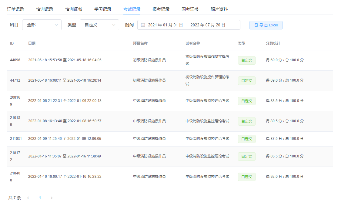This screenshot has width=338, height=206.
Task: Click the calendar icon in date range field
Action: tap(143, 25)
